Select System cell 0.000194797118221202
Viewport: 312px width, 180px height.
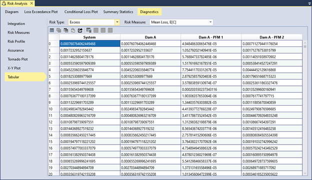point(89,142)
